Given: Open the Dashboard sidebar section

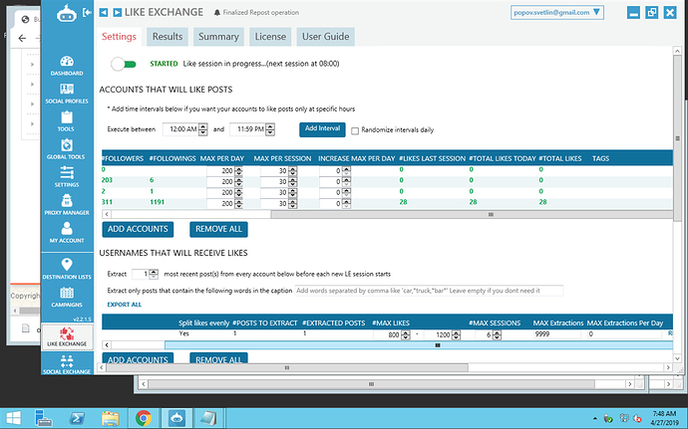Looking at the screenshot, I should click(67, 66).
